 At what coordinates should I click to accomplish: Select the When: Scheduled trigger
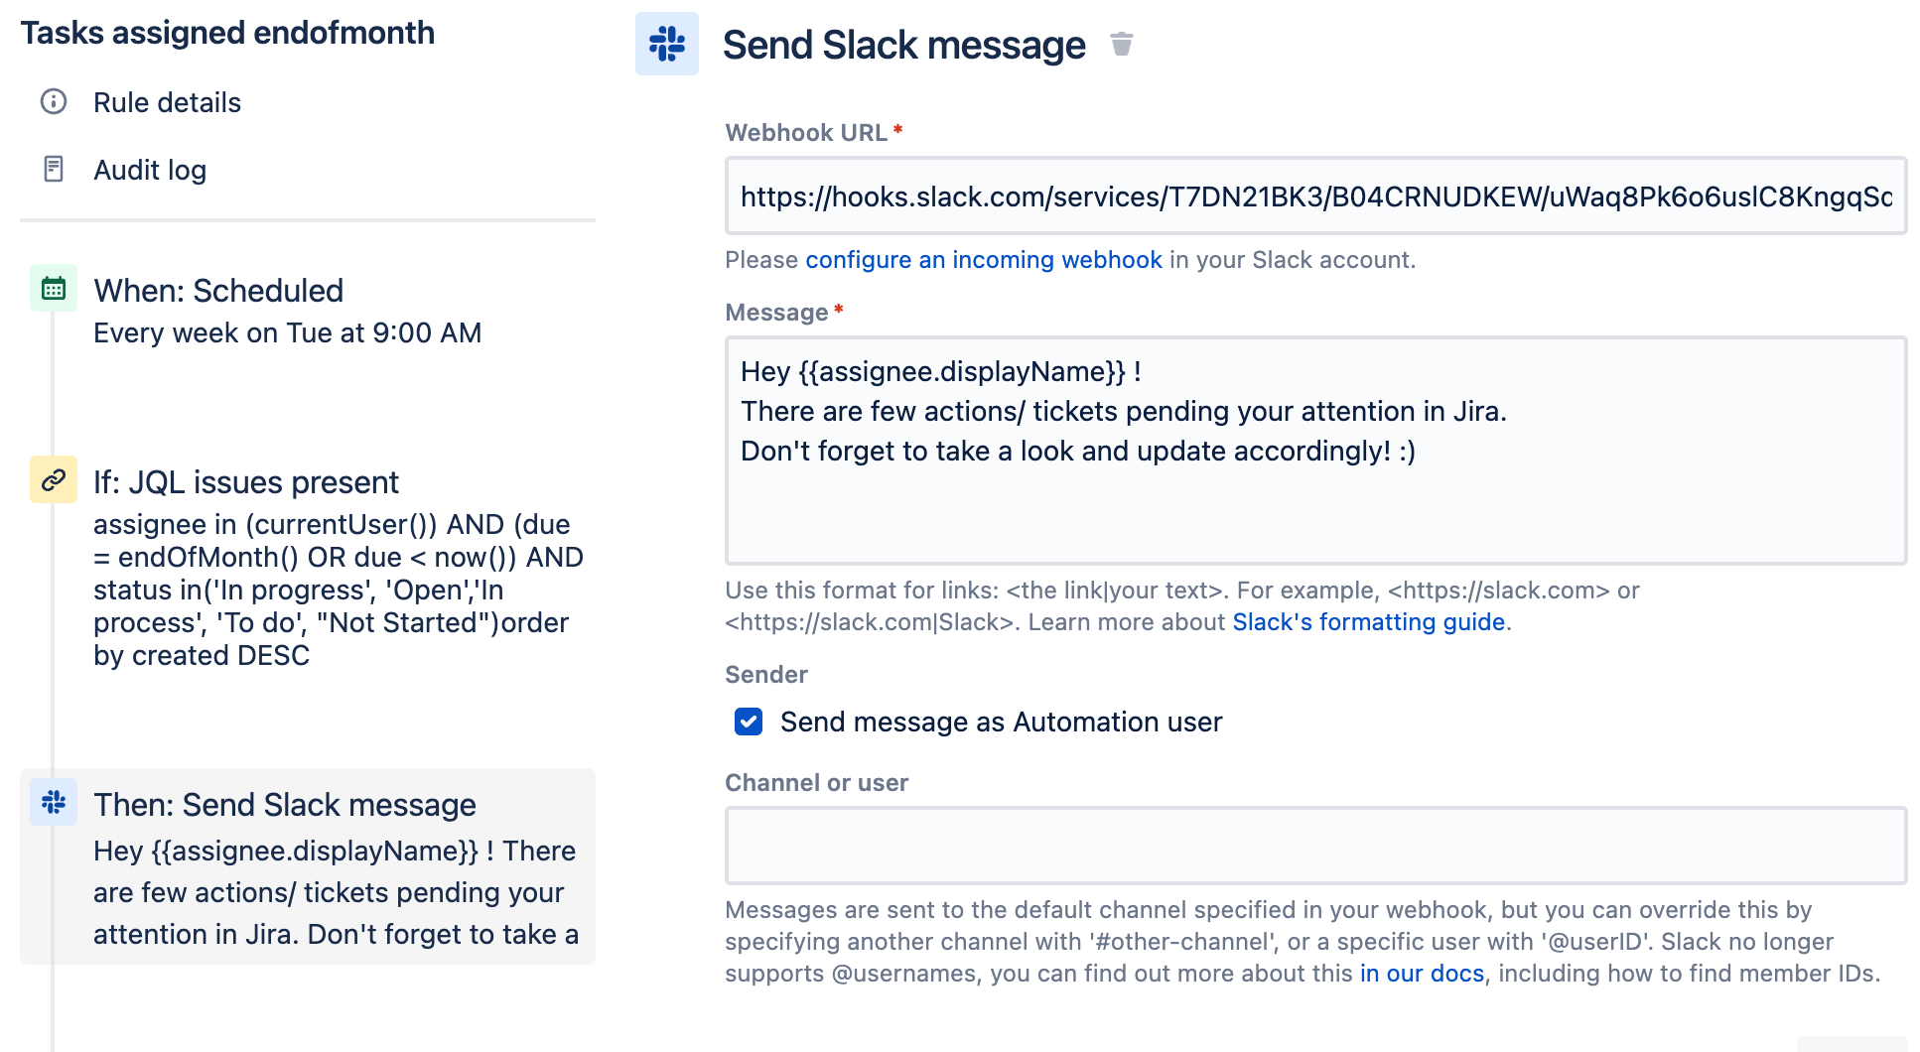218,291
